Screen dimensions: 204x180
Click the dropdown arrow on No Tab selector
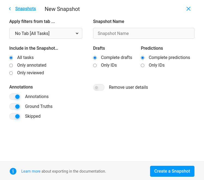point(77,33)
